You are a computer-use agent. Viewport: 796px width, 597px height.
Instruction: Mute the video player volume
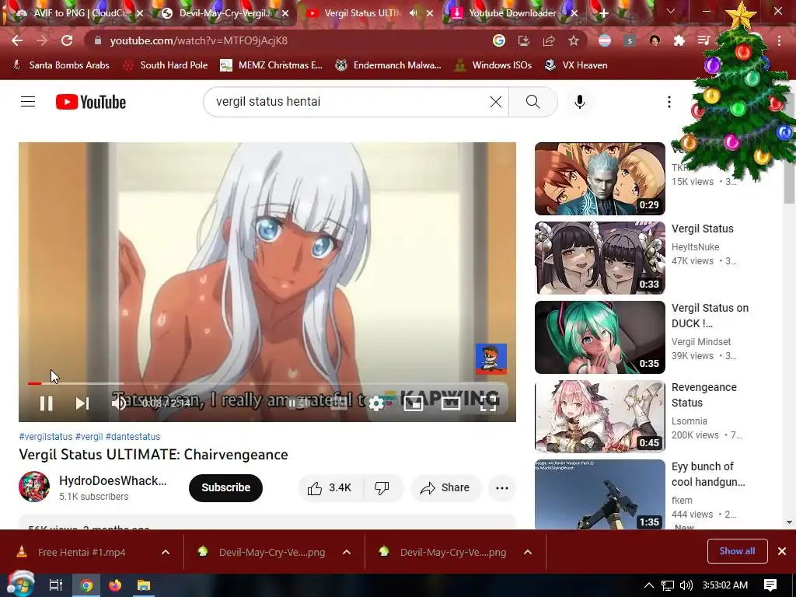(118, 403)
